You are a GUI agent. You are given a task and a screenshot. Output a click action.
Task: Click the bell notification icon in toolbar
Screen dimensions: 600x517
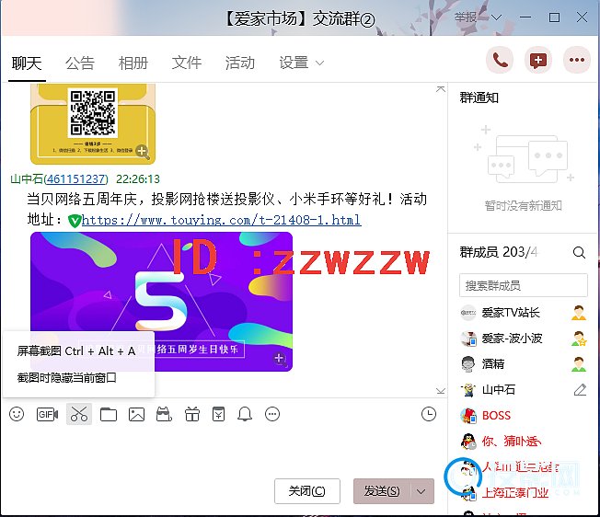(245, 414)
